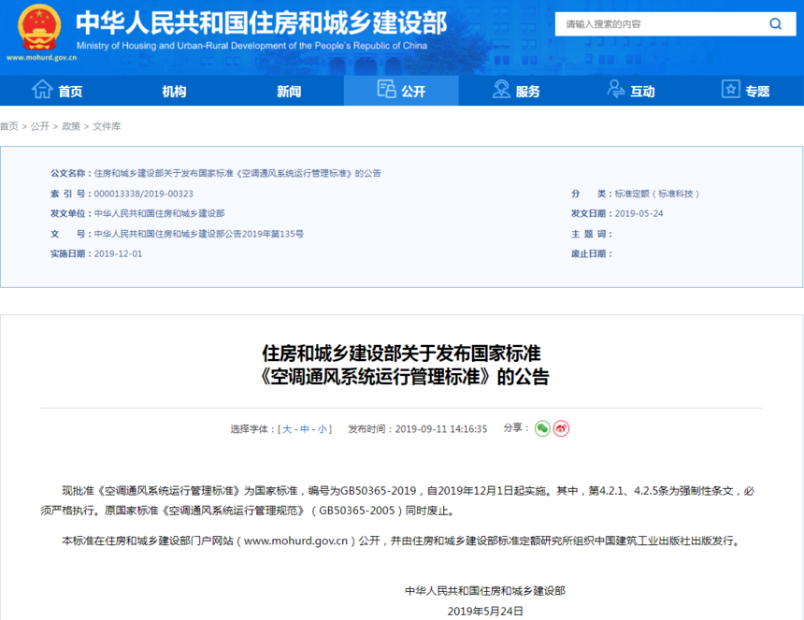The width and height of the screenshot is (804, 620).
Task: Click the 发文单位 value in the info box
Action: (159, 213)
